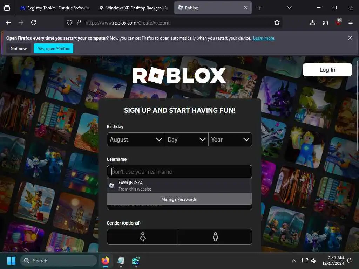Follow the Learn more link
This screenshot has width=359, height=269.
[x=264, y=38]
